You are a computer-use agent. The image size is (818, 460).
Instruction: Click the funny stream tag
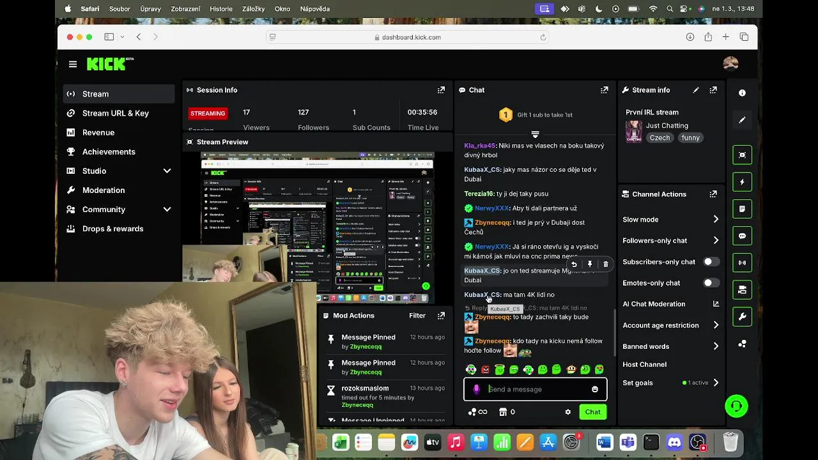[691, 138]
